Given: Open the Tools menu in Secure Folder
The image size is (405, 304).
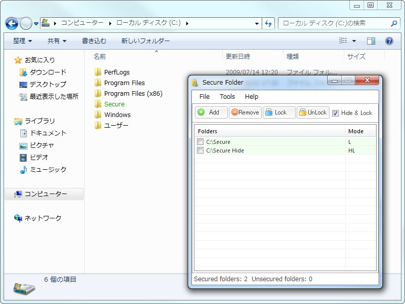Looking at the screenshot, I should pos(227,97).
